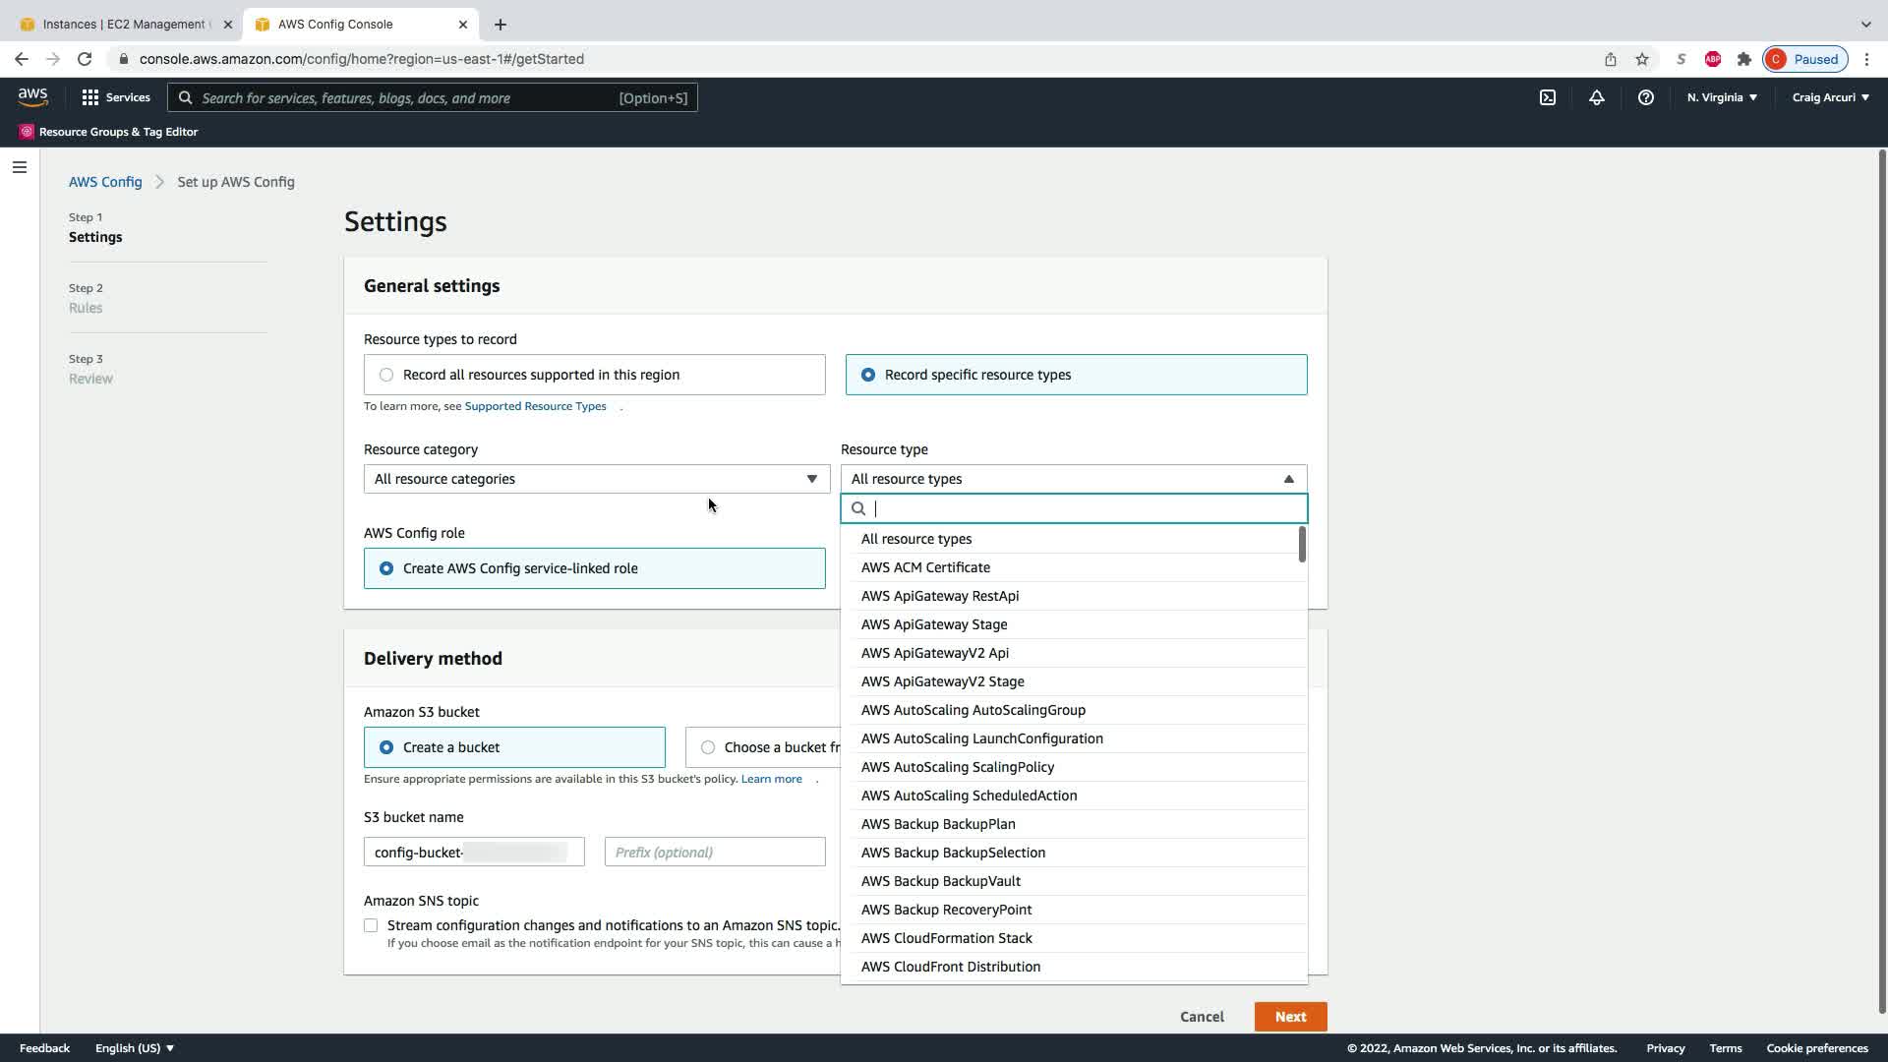Click the help question mark icon

(1645, 97)
